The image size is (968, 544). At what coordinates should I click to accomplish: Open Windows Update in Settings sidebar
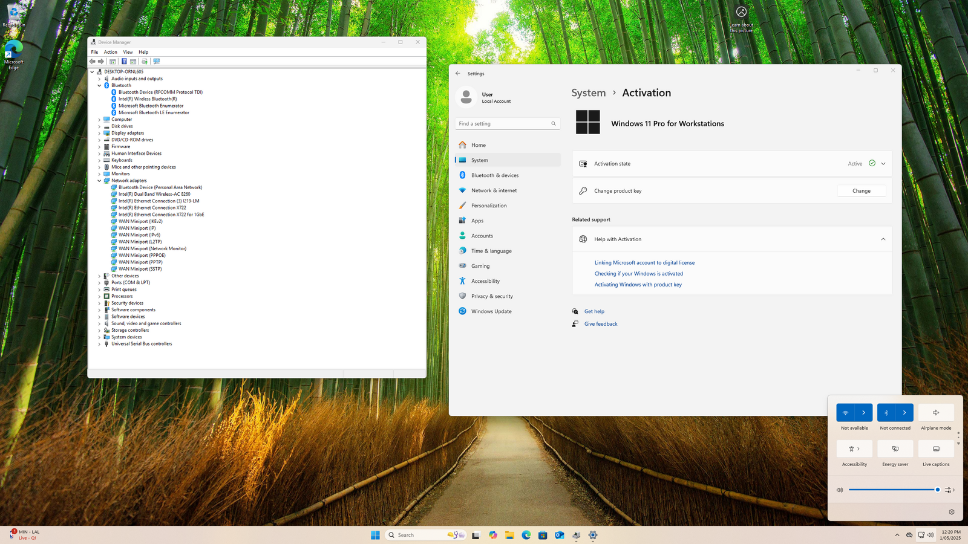[491, 311]
